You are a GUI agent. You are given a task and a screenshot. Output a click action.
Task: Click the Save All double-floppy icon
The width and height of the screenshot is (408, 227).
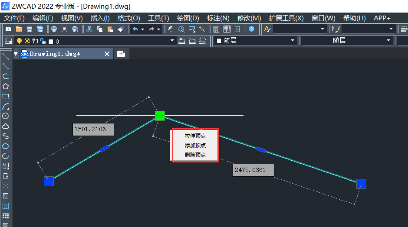(40, 29)
